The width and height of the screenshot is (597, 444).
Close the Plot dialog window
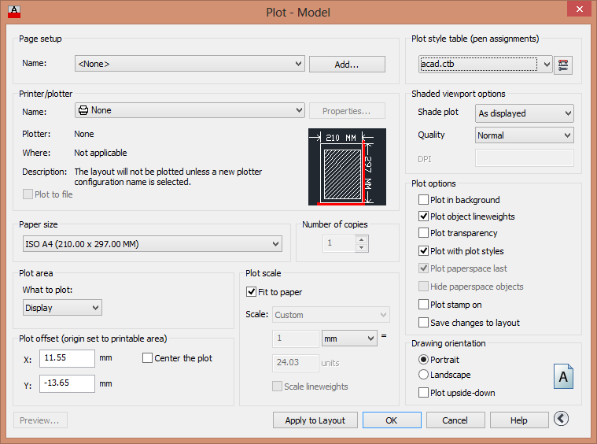(579, 9)
